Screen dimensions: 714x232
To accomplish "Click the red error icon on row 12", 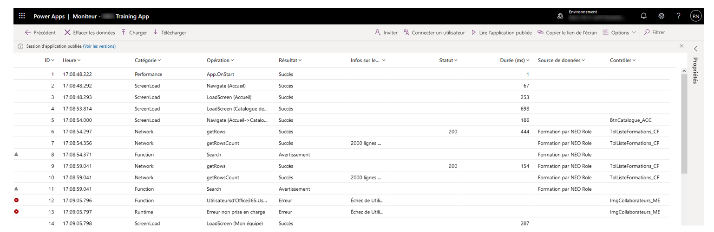I will coord(17,200).
